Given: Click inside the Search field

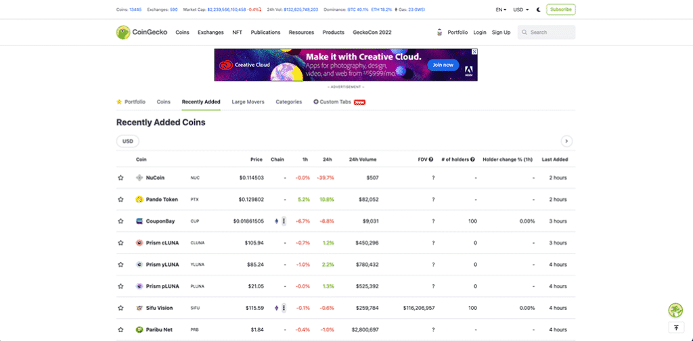Looking at the screenshot, I should (x=546, y=32).
